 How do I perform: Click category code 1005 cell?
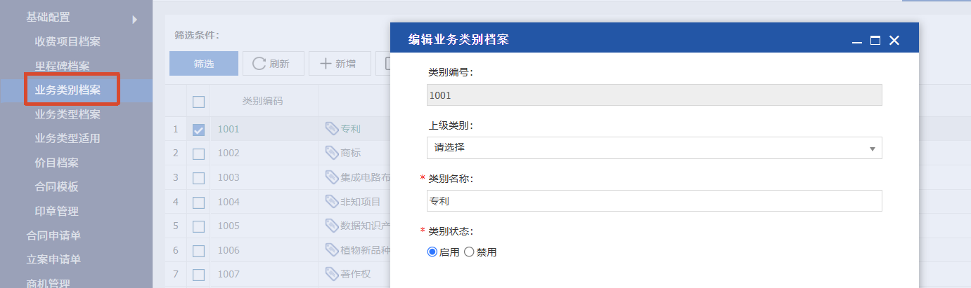coord(264,226)
